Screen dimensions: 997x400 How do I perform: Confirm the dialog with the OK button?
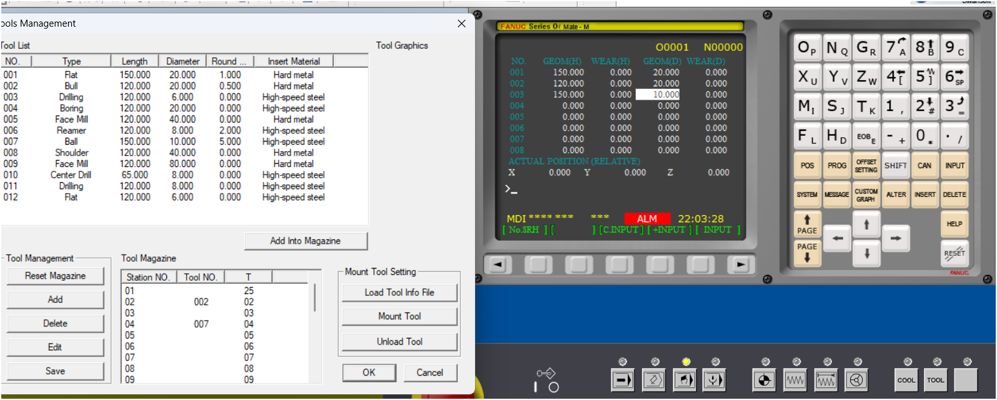pos(369,373)
